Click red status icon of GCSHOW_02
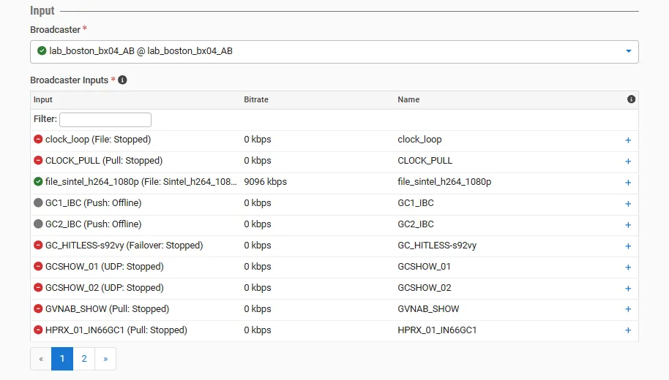Screen dimensions: 669x380 coord(38,287)
